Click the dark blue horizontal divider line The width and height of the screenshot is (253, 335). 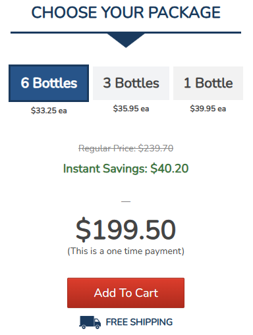point(126,33)
